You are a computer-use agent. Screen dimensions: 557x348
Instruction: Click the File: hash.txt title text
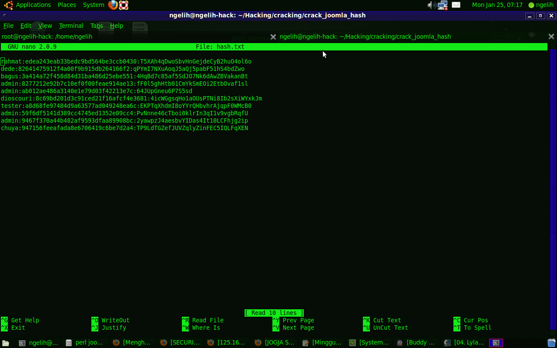(x=220, y=47)
